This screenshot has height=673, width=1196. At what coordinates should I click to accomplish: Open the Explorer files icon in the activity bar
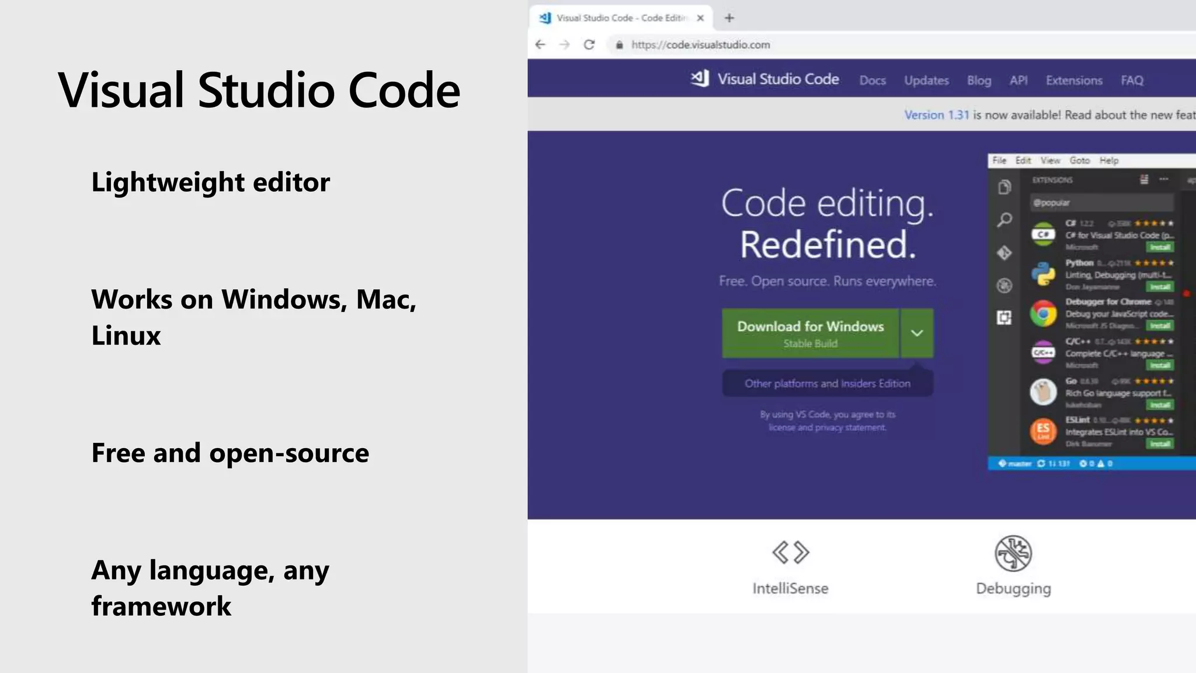click(x=1004, y=187)
